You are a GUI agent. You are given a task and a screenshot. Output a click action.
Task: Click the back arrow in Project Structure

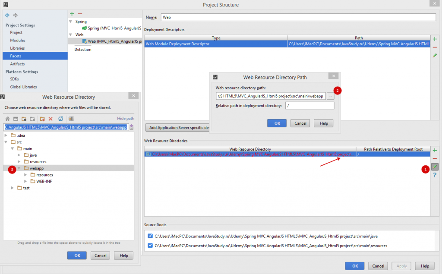[7, 15]
